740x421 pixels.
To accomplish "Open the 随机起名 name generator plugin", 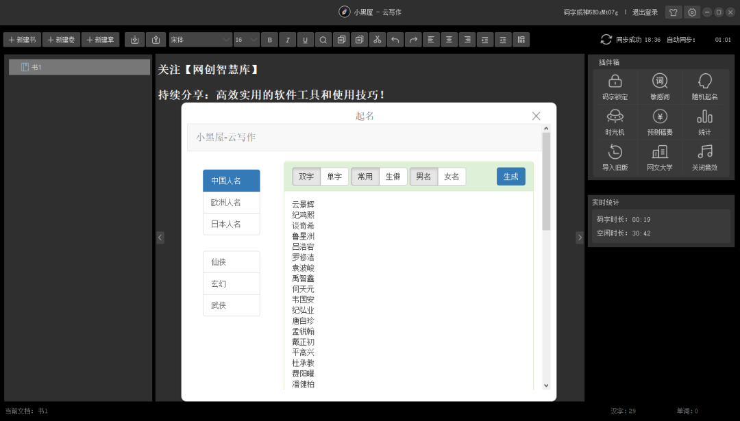I will coord(704,86).
